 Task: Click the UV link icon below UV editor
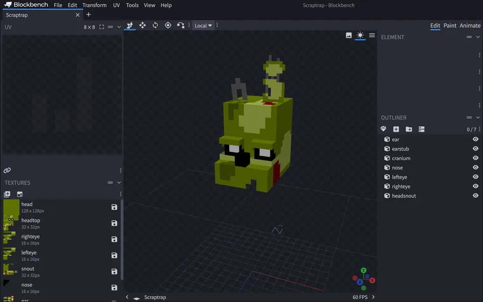[x=7, y=170]
